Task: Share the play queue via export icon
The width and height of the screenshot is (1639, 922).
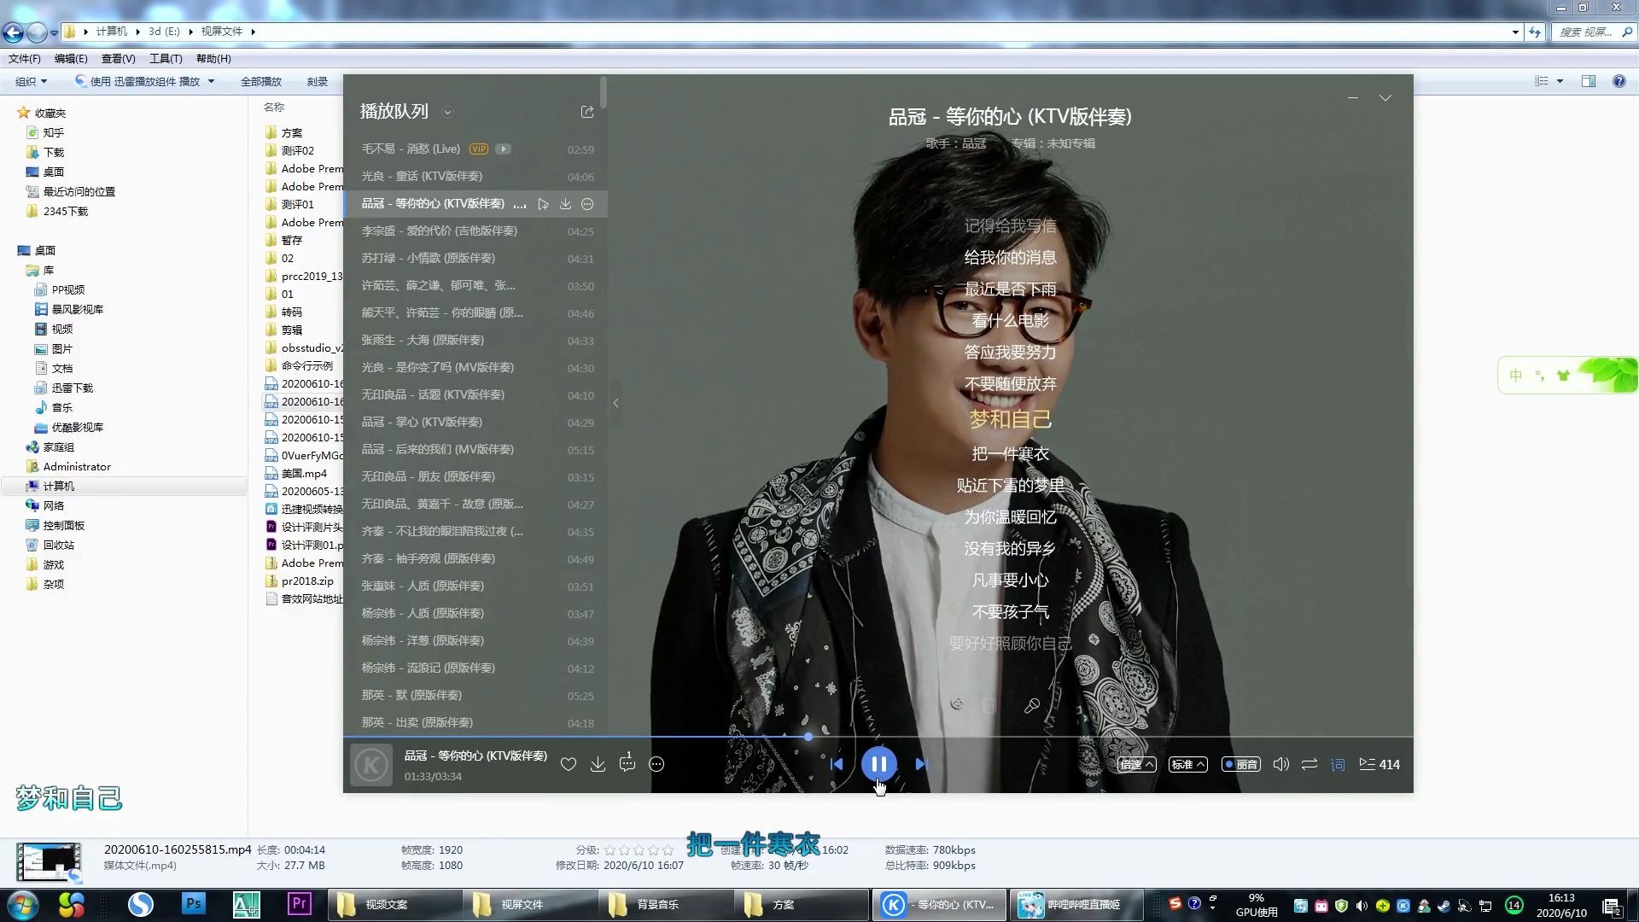Action: [587, 112]
